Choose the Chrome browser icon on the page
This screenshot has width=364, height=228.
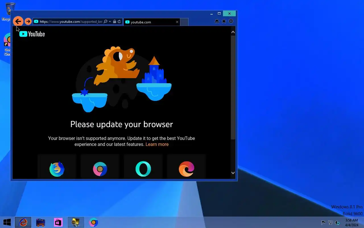[100, 169]
